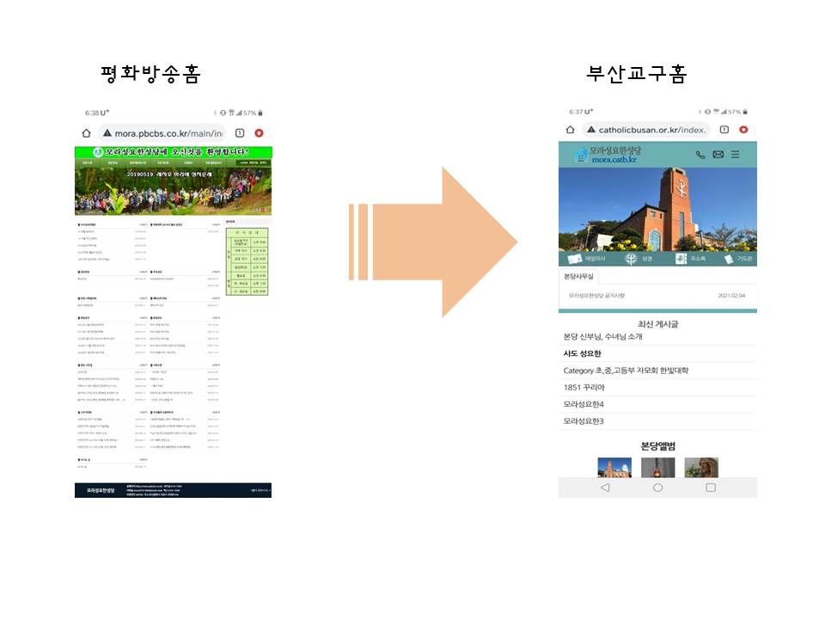Tap the Android recent apps square button

[711, 488]
